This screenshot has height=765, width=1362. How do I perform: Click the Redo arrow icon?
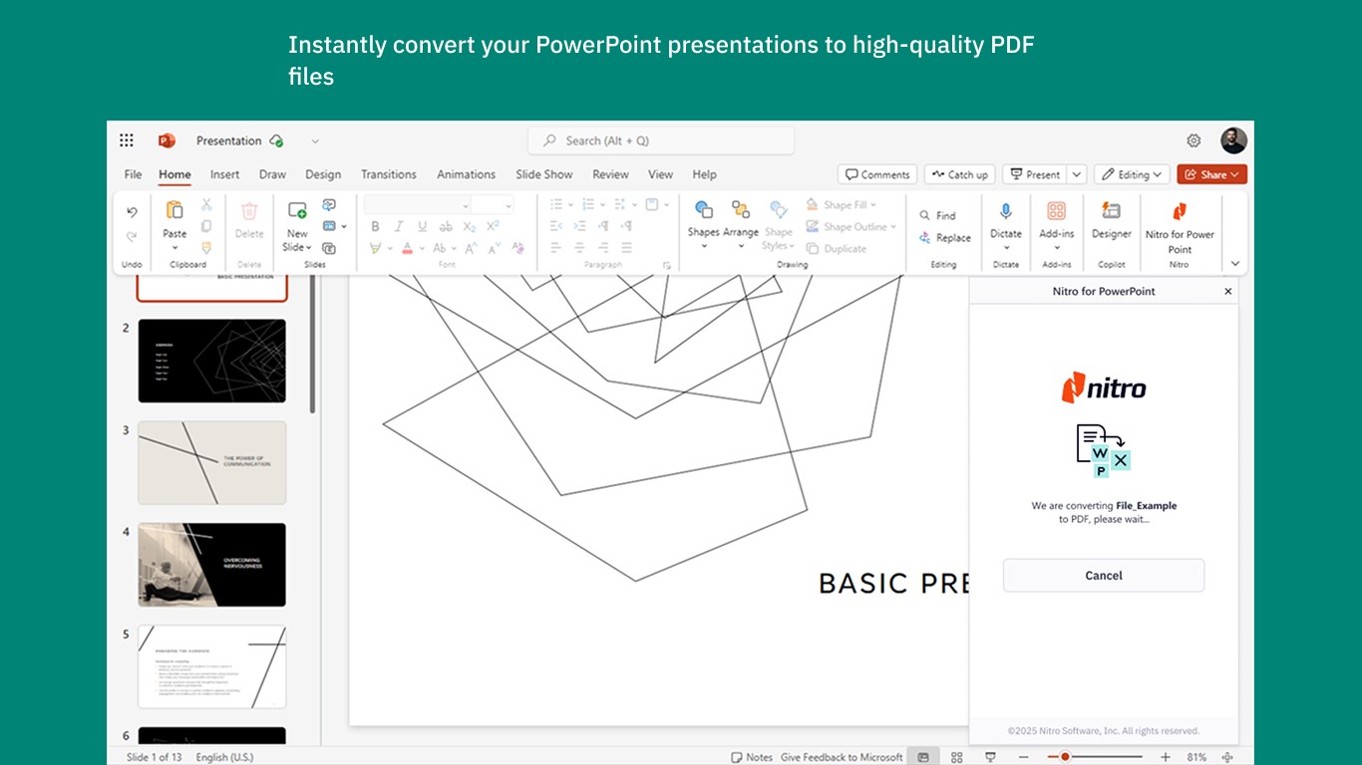pyautogui.click(x=132, y=236)
